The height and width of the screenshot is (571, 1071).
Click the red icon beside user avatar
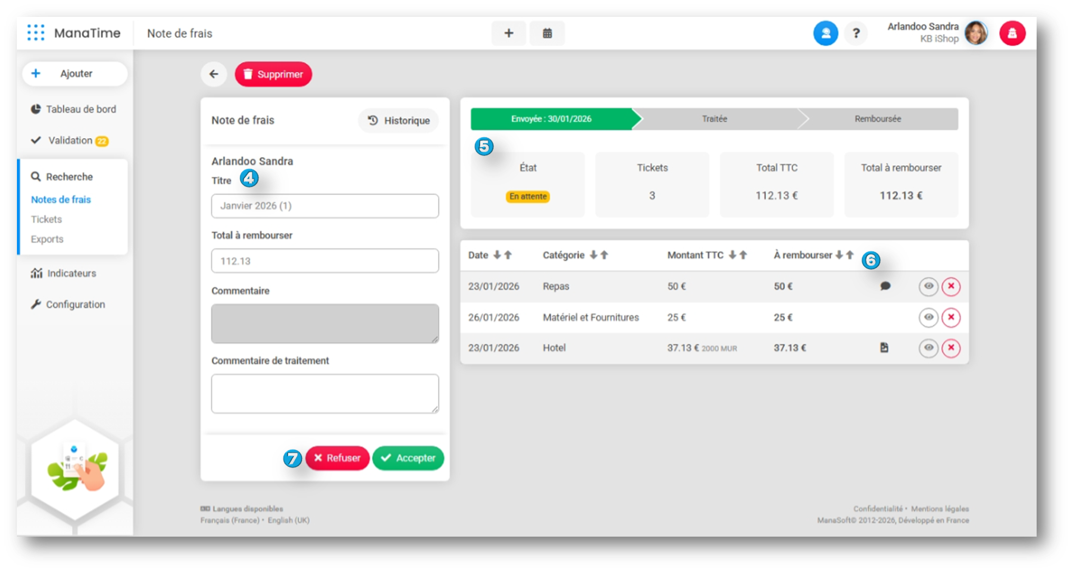[x=1012, y=34]
